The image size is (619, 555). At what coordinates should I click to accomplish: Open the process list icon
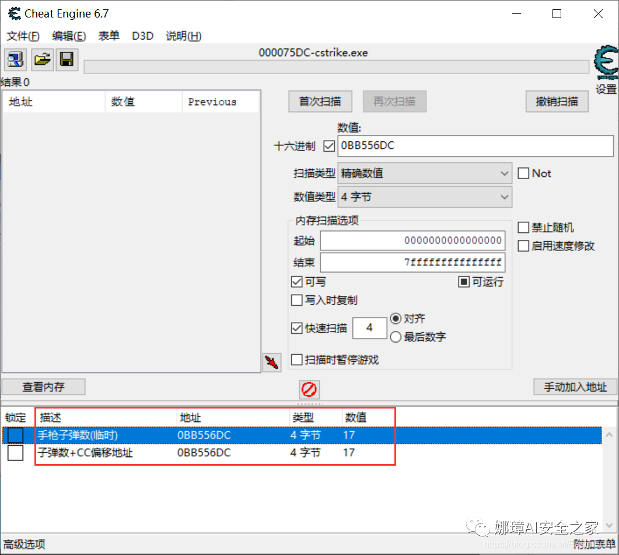(15, 60)
